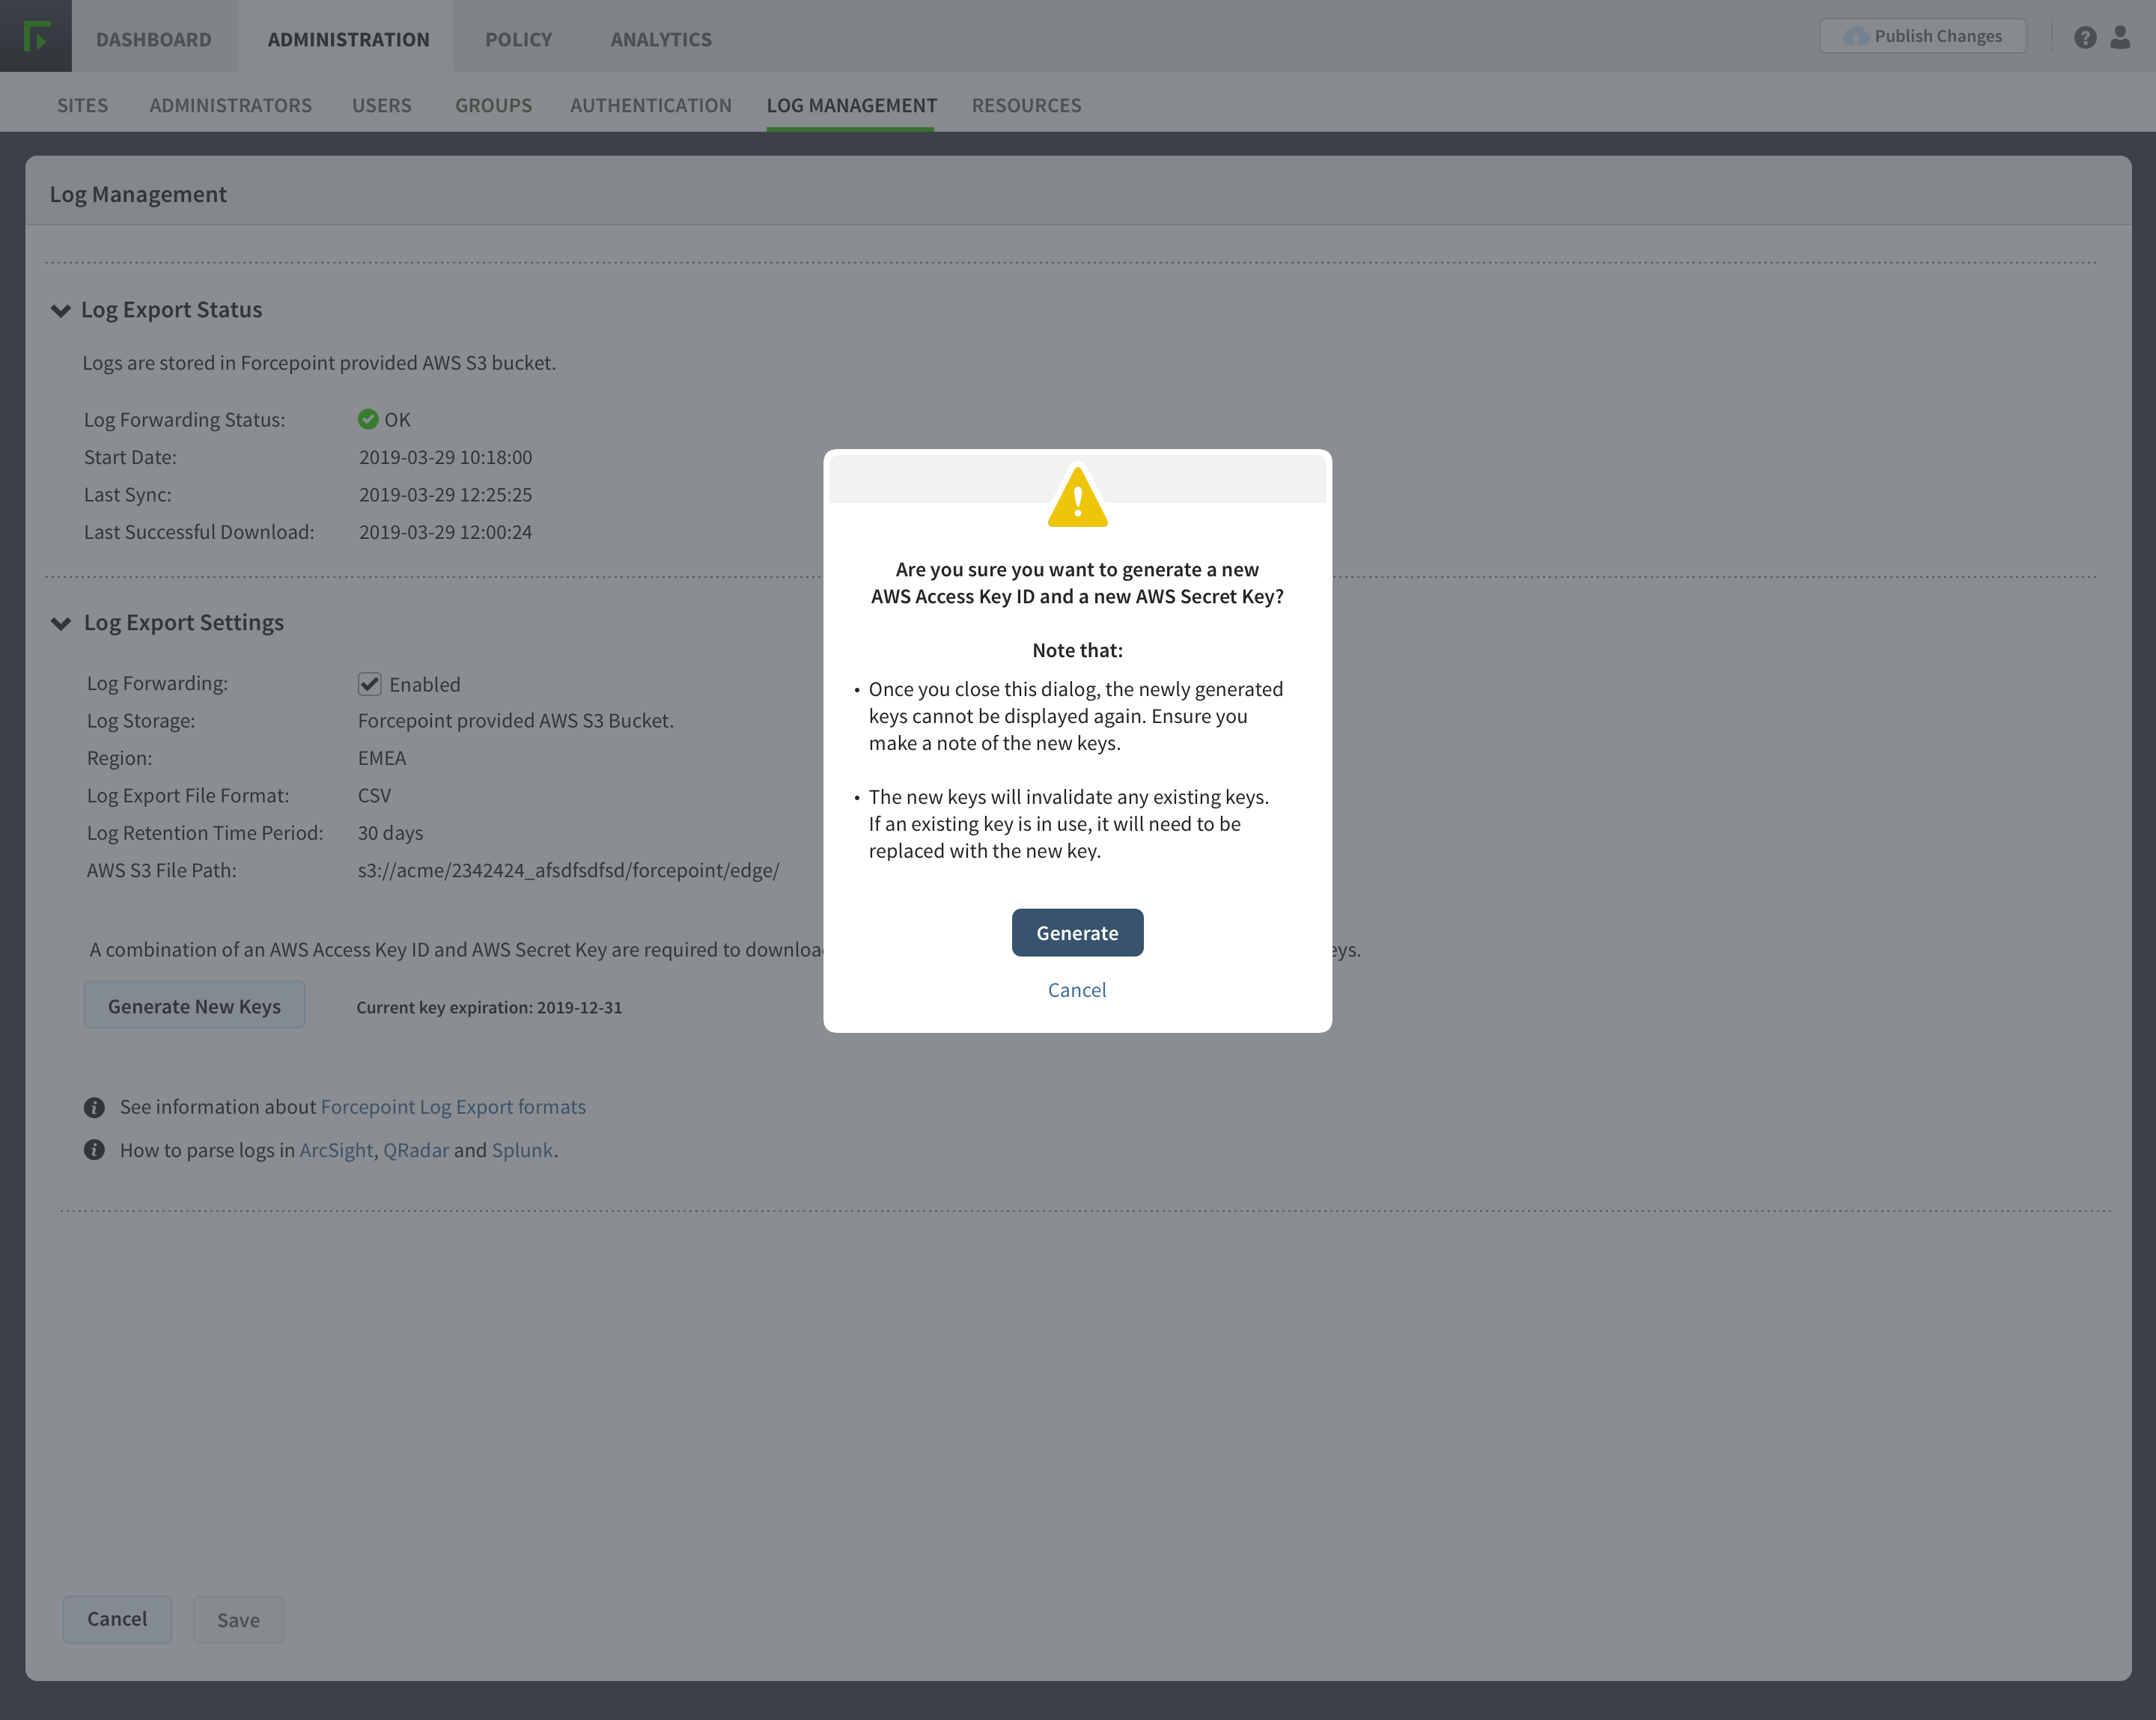Click the Publish Changes cloud button

click(x=1922, y=36)
